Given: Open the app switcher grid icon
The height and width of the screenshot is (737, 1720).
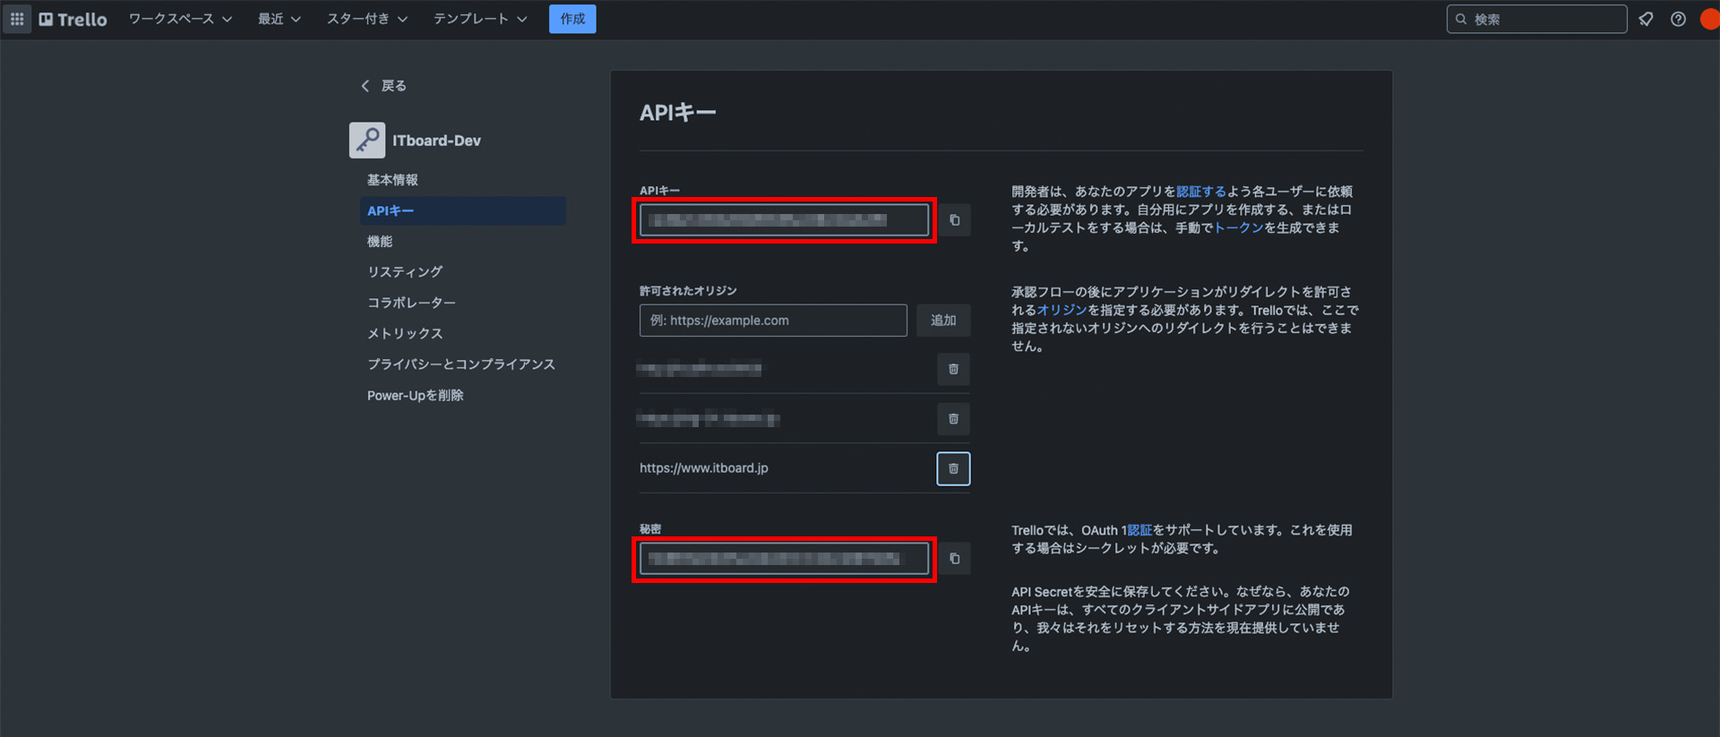Looking at the screenshot, I should [x=17, y=19].
